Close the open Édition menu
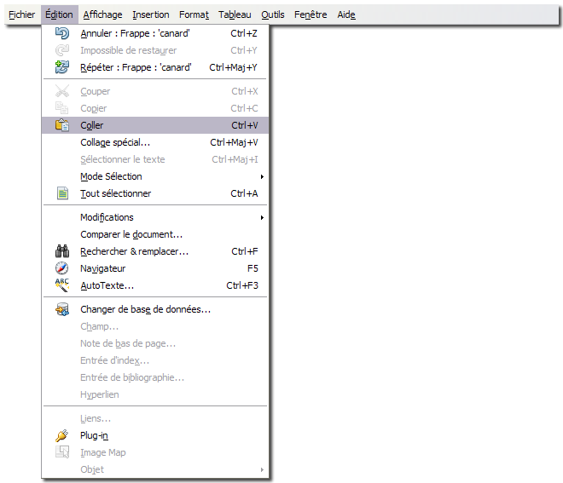Image resolution: width=563 pixels, height=483 pixels. click(x=59, y=14)
